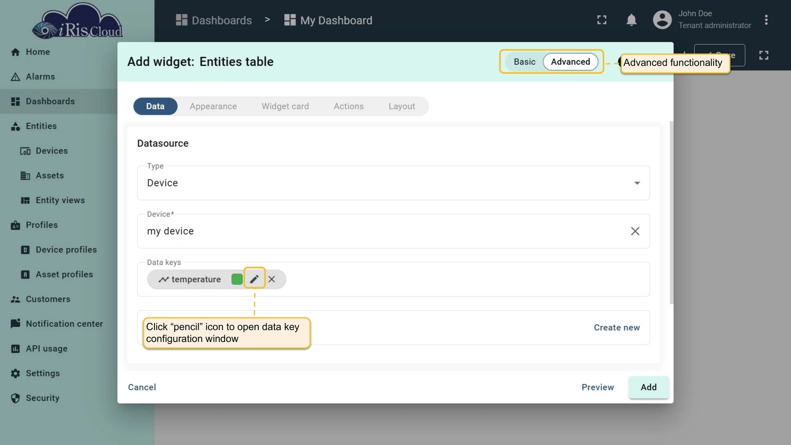Switch to the Layout tab

(x=402, y=106)
